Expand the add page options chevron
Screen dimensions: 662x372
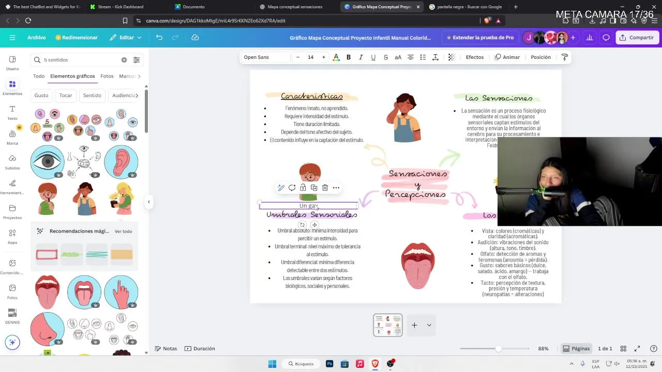point(429,325)
